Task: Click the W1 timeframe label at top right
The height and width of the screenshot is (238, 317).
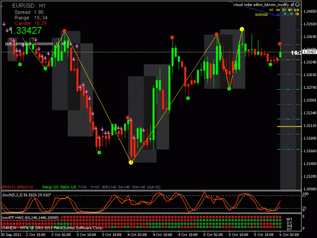Action: (x=290, y=10)
